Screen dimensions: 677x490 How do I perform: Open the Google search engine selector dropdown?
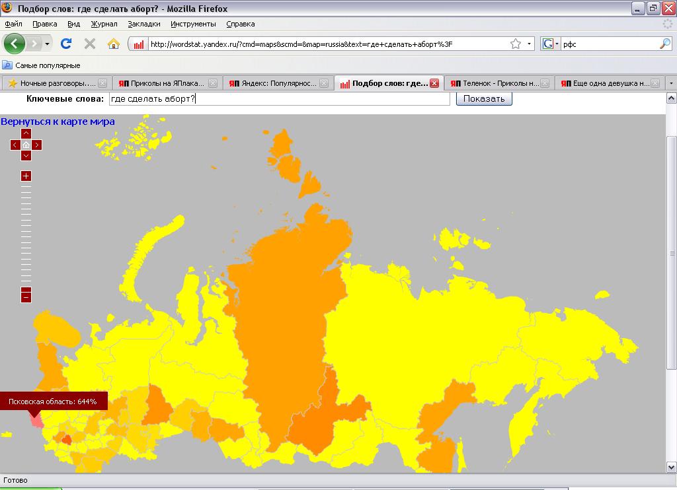tap(550, 44)
